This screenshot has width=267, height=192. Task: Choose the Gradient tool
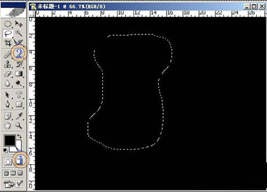point(19,74)
